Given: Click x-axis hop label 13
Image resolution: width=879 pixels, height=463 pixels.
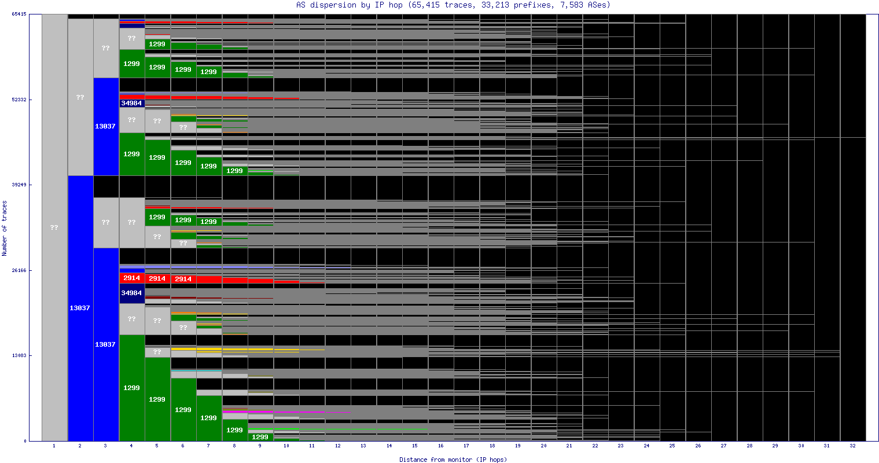Looking at the screenshot, I should [x=363, y=446].
